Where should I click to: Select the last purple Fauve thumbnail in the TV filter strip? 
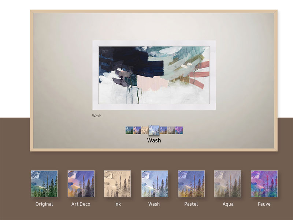pyautogui.click(x=179, y=130)
